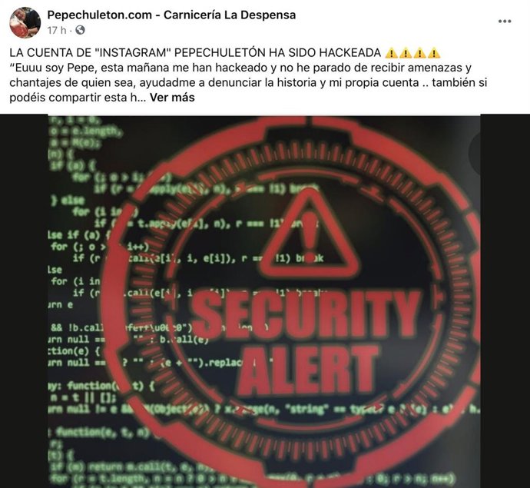Click the globe public audience icon

[80, 30]
